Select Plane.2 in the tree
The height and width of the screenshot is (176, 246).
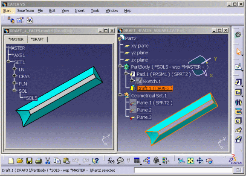[144, 110]
